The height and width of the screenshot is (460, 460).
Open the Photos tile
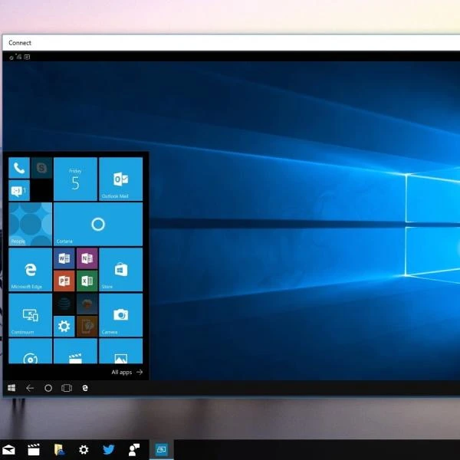pos(121,351)
